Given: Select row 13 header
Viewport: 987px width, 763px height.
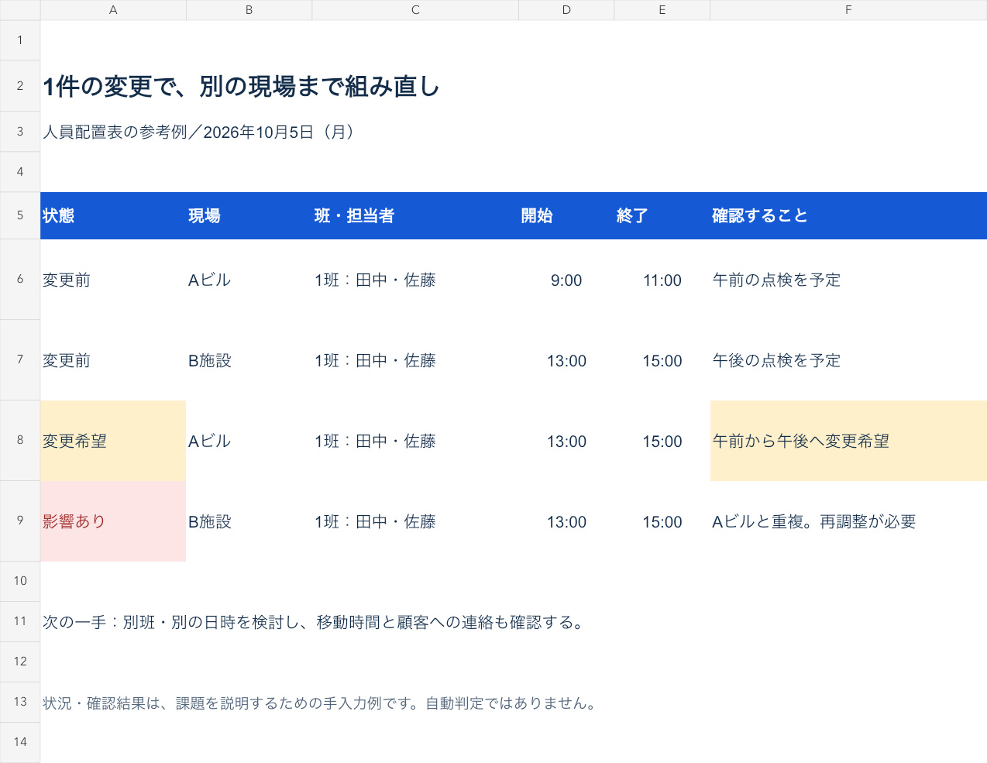Looking at the screenshot, I should [x=20, y=702].
